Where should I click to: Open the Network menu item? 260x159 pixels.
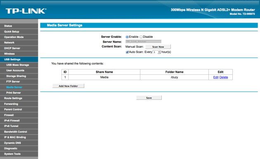[19, 43]
